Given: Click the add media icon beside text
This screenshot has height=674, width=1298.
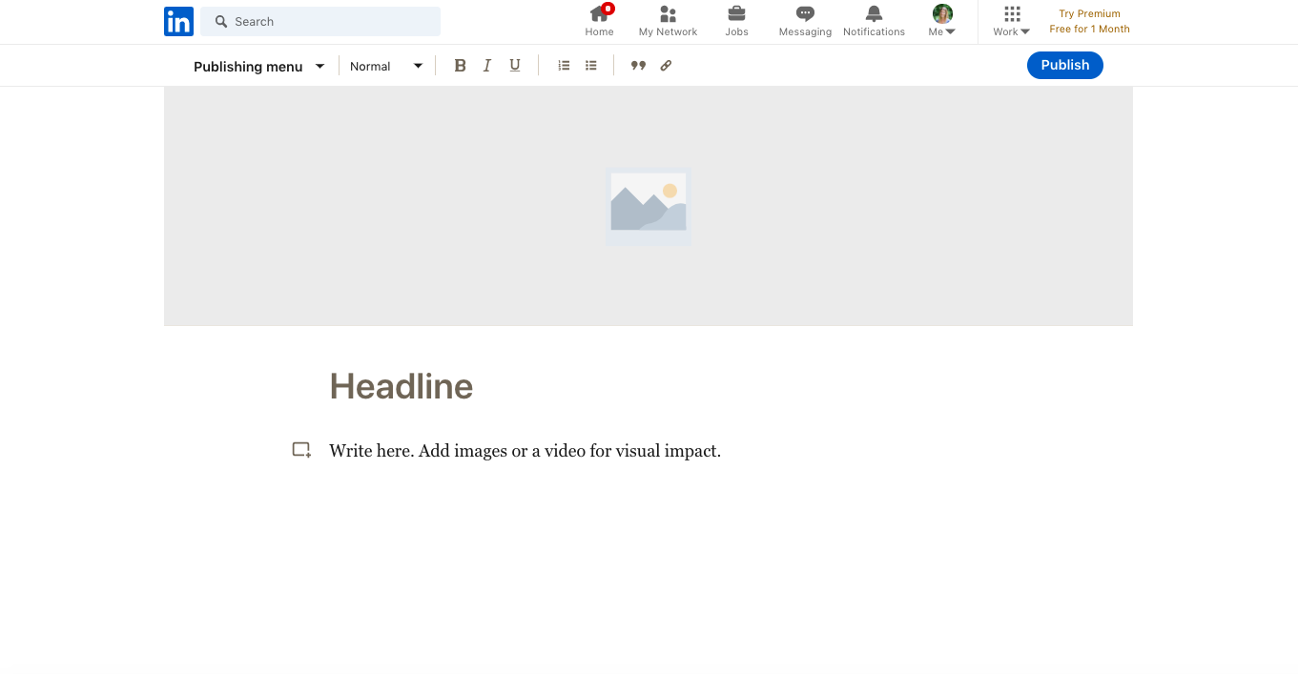Looking at the screenshot, I should coord(301,450).
